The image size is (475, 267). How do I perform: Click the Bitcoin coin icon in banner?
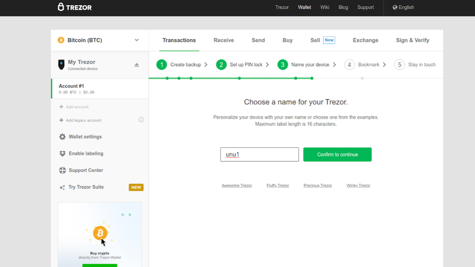coord(100,233)
